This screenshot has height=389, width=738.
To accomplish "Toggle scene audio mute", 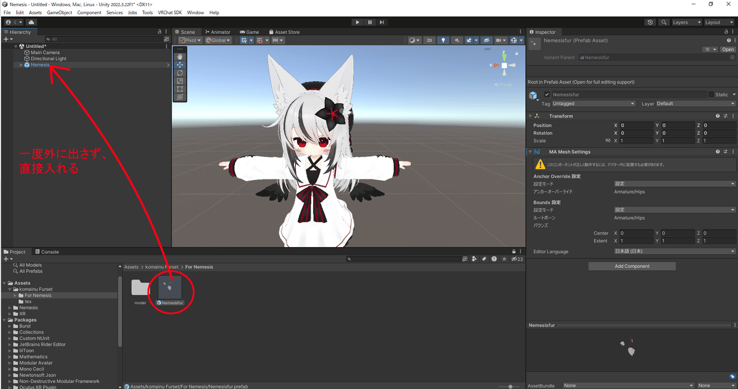I will (456, 41).
